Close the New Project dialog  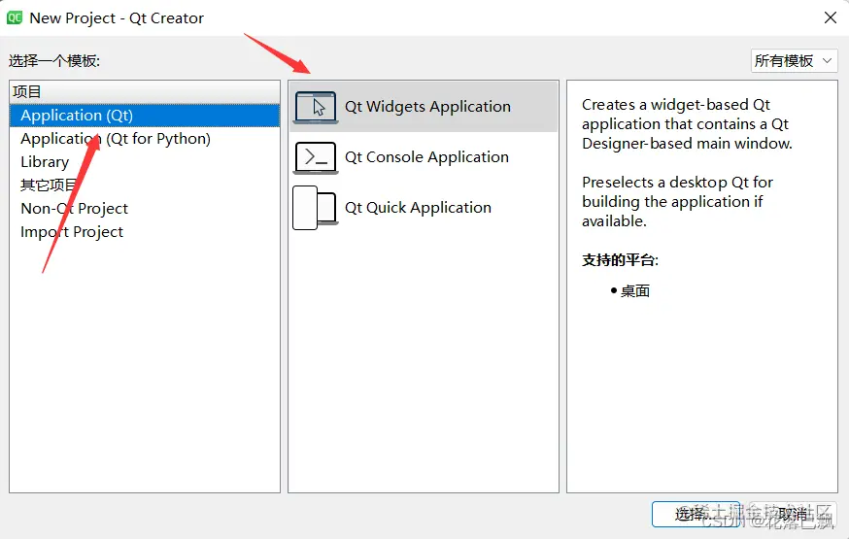click(830, 17)
